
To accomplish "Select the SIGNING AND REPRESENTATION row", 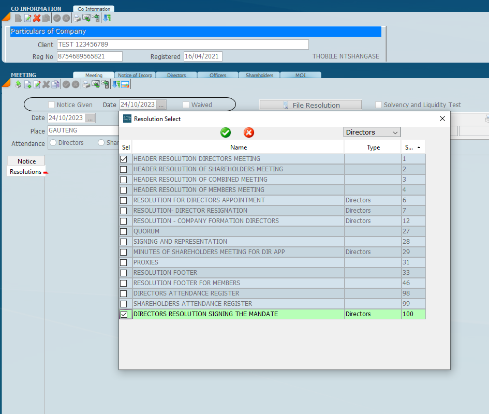I will [272, 242].
